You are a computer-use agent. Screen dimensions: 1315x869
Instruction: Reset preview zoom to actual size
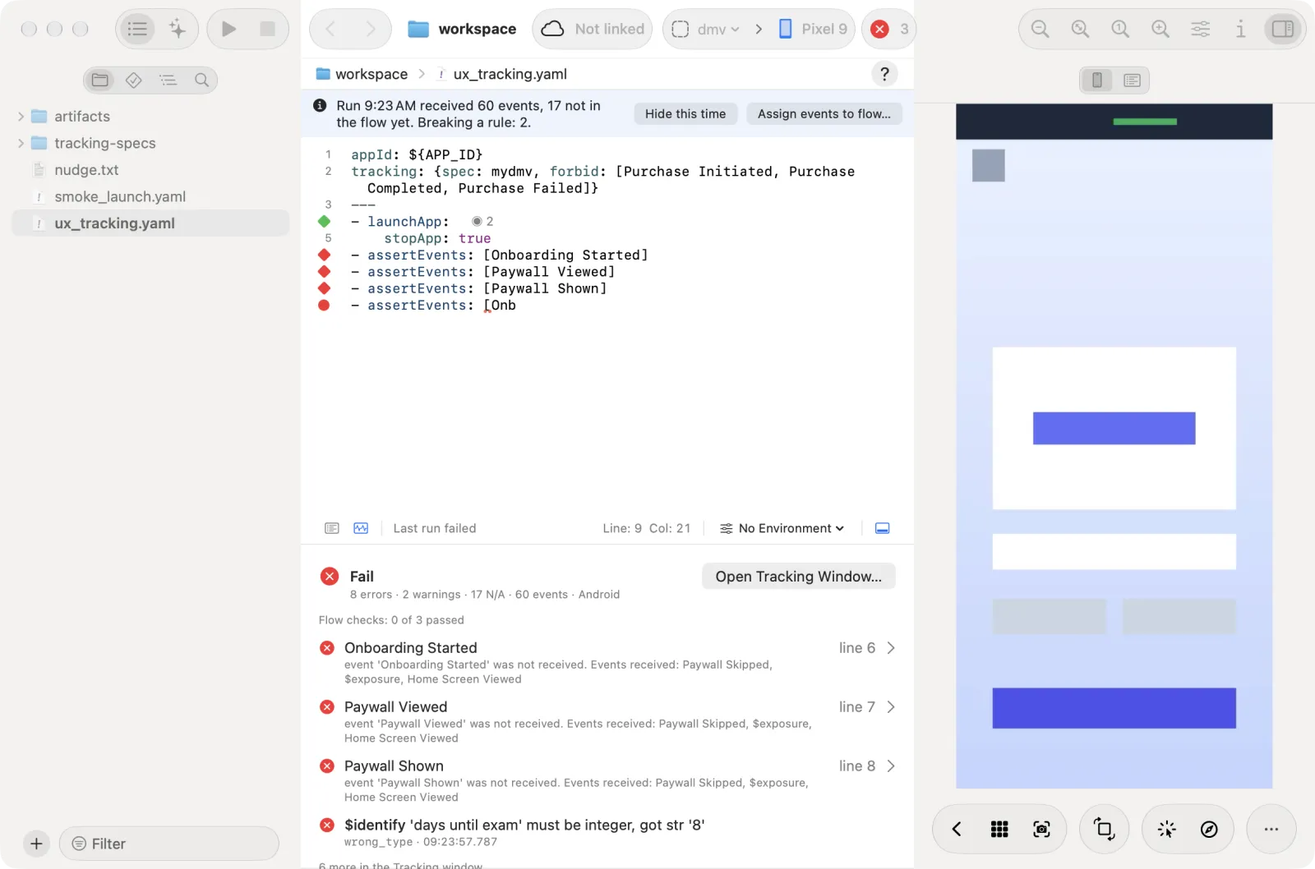1120,29
